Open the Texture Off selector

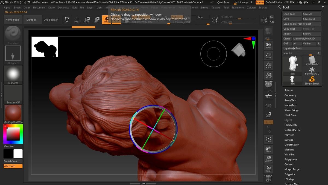(x=13, y=95)
